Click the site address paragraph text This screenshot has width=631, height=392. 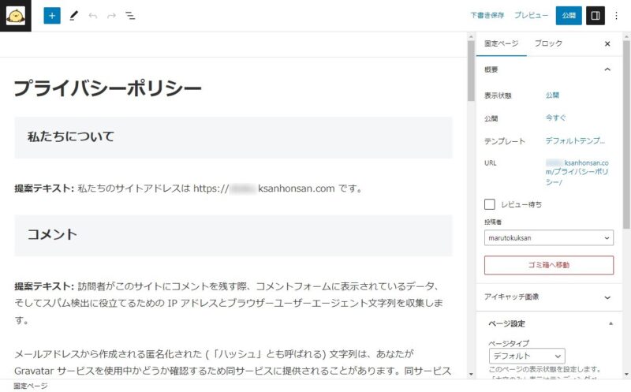(x=189, y=189)
